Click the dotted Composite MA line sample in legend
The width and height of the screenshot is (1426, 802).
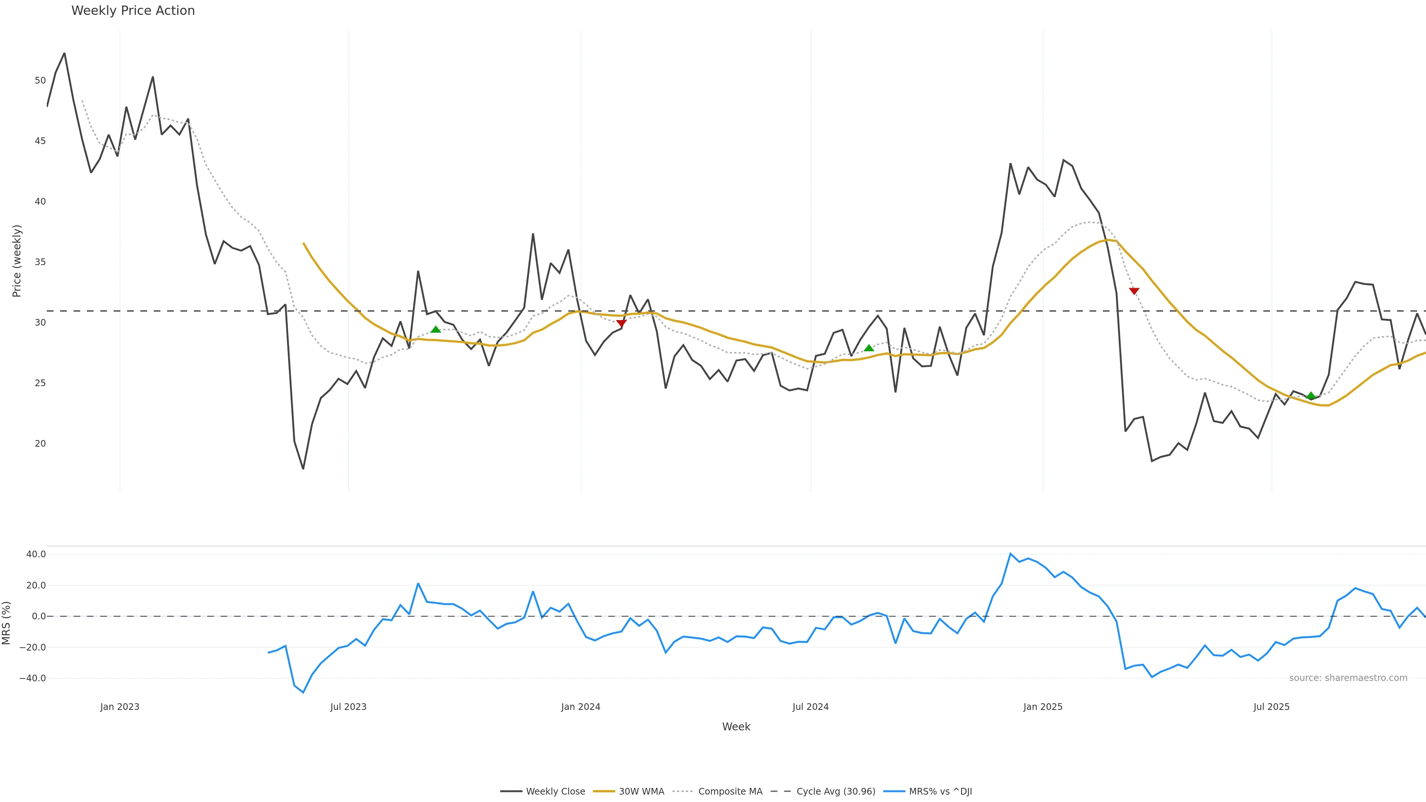(x=683, y=792)
